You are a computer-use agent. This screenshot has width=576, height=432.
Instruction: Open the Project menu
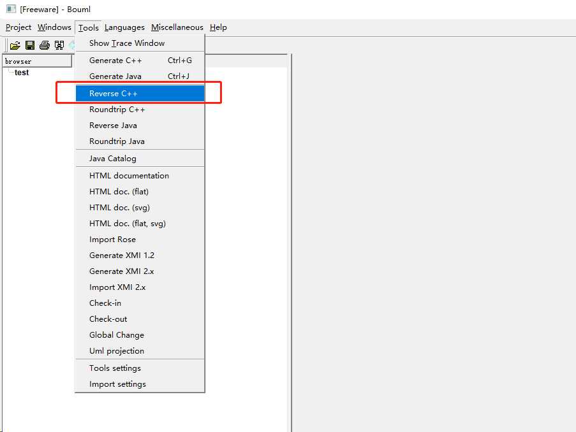coord(18,27)
